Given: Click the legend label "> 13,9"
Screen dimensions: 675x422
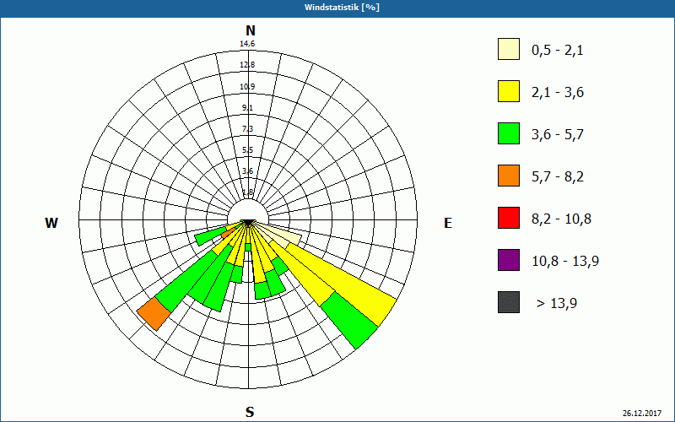Looking at the screenshot, I should click(557, 304).
